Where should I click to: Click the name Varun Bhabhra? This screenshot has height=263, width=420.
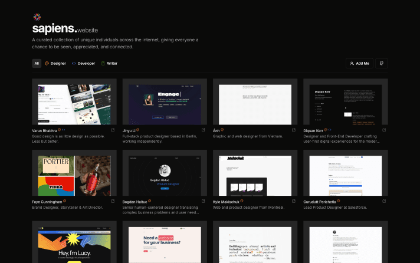coord(44,131)
